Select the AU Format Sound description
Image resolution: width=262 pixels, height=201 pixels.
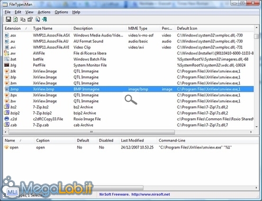tap(88, 41)
